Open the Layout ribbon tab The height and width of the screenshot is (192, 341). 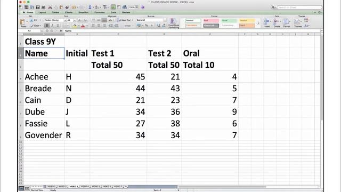pyautogui.click(x=42, y=12)
